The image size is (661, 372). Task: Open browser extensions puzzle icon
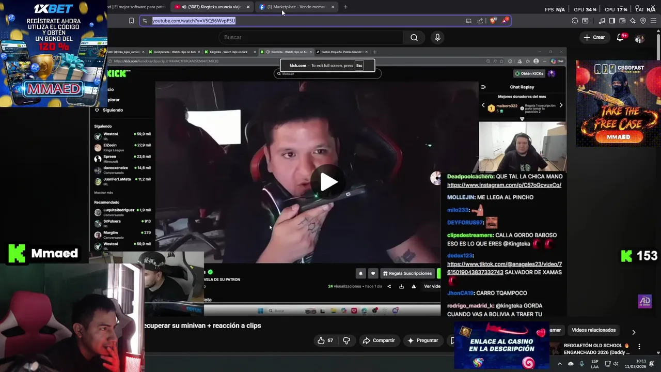coord(575,21)
